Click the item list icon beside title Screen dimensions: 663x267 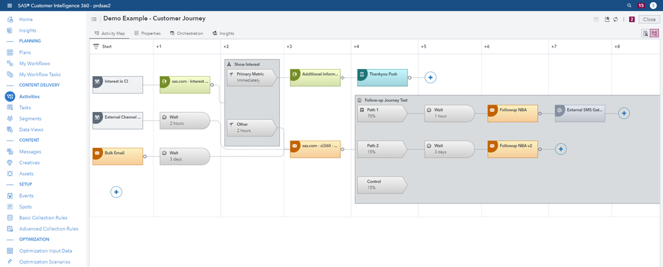pos(94,19)
